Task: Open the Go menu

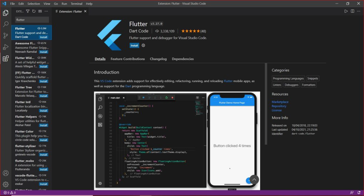Action: point(56,4)
